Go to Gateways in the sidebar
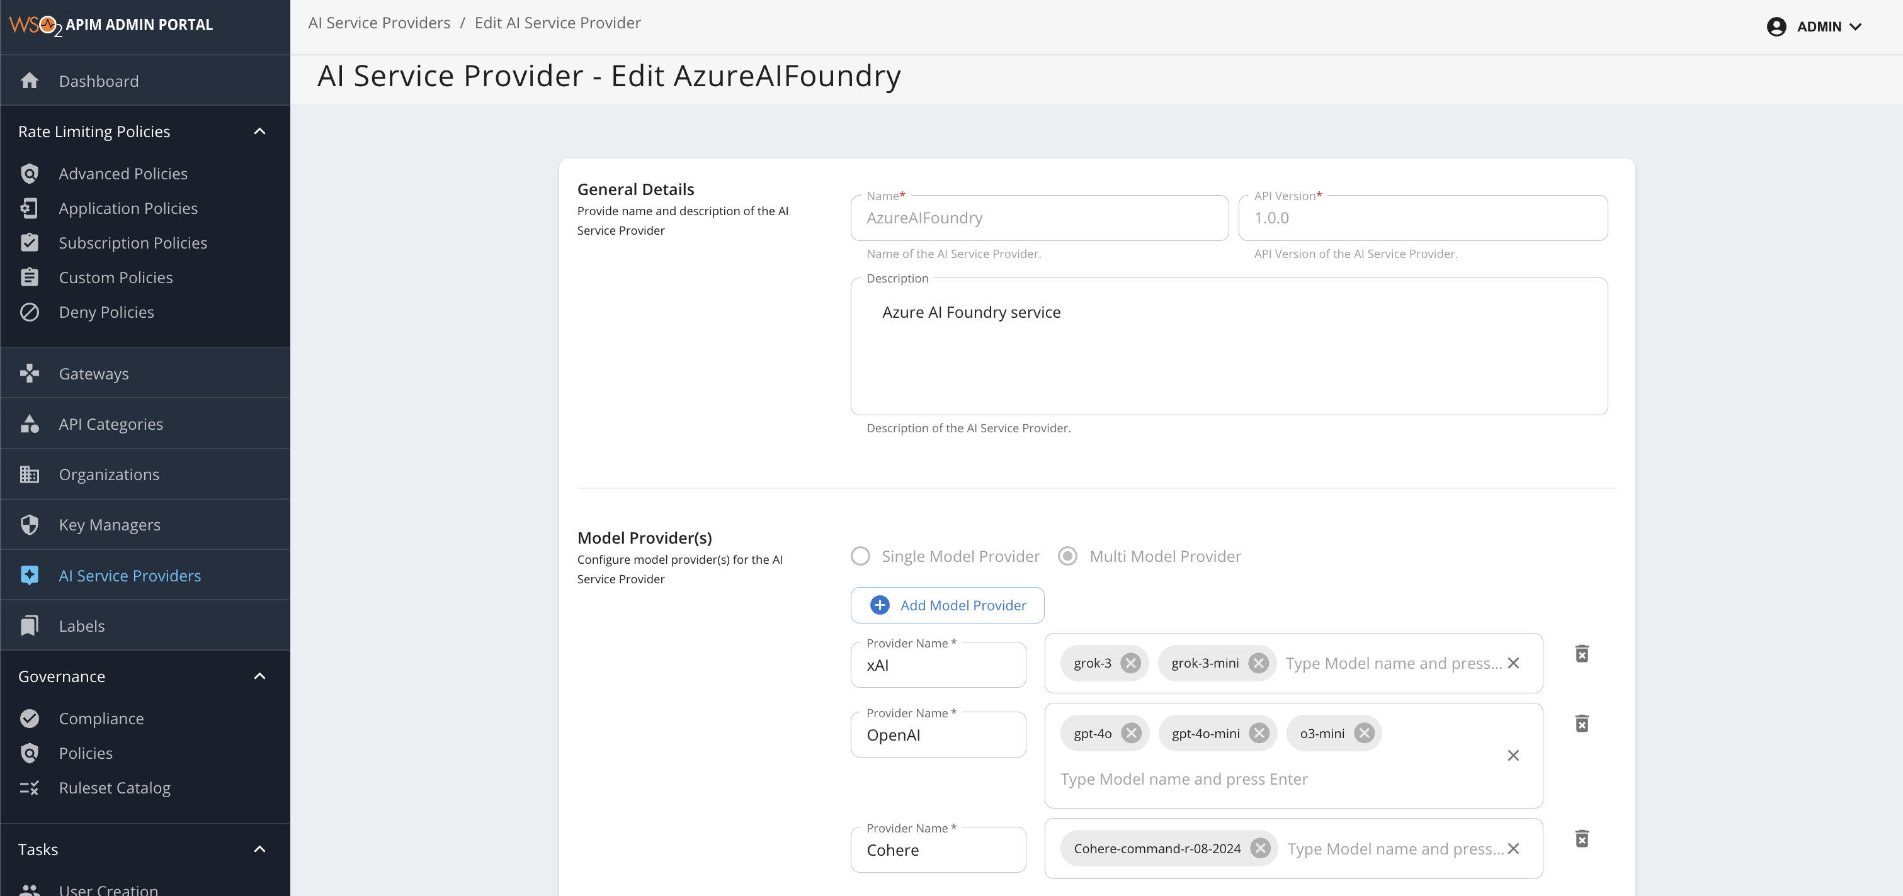The width and height of the screenshot is (1903, 896). coord(93,374)
